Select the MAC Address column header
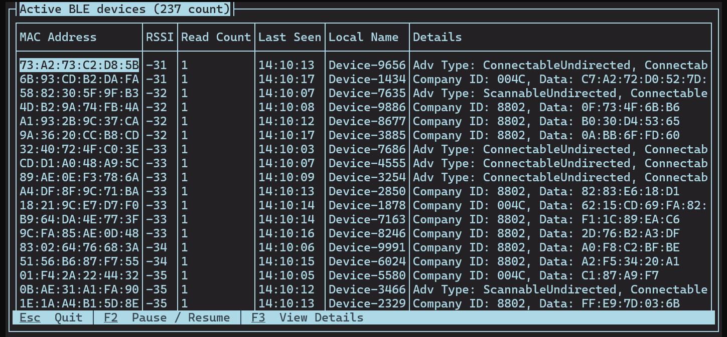 pyautogui.click(x=58, y=37)
